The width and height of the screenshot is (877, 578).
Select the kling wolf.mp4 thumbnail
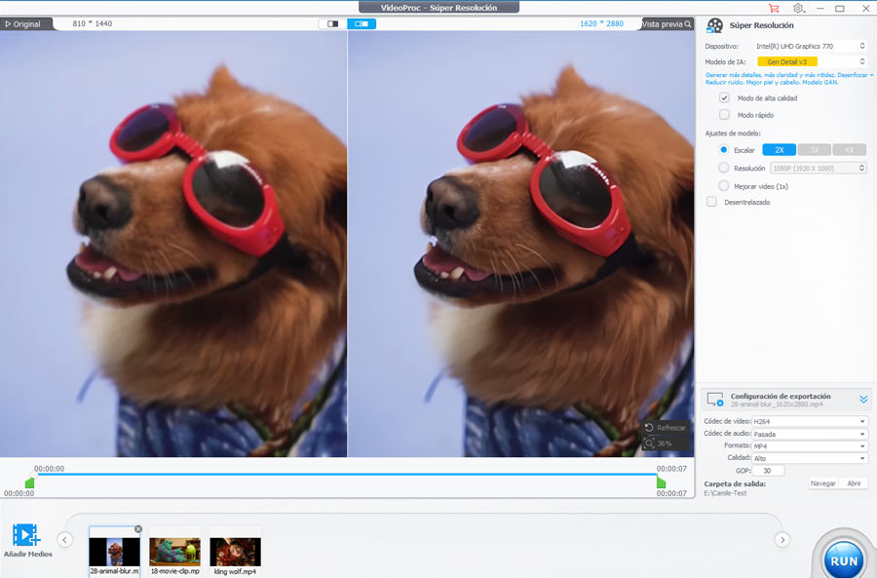coord(235,552)
